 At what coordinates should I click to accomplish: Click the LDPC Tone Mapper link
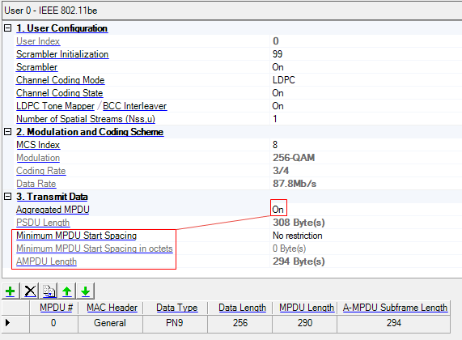pos(55,106)
